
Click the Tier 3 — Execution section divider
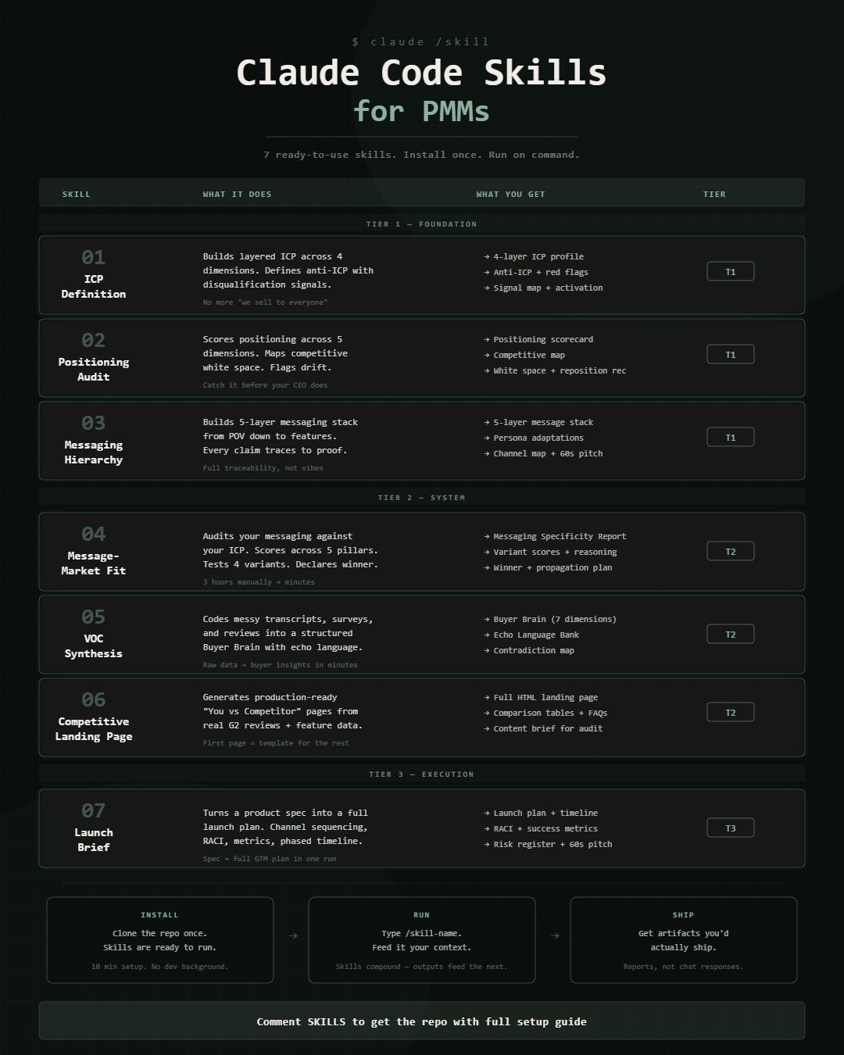pos(422,774)
